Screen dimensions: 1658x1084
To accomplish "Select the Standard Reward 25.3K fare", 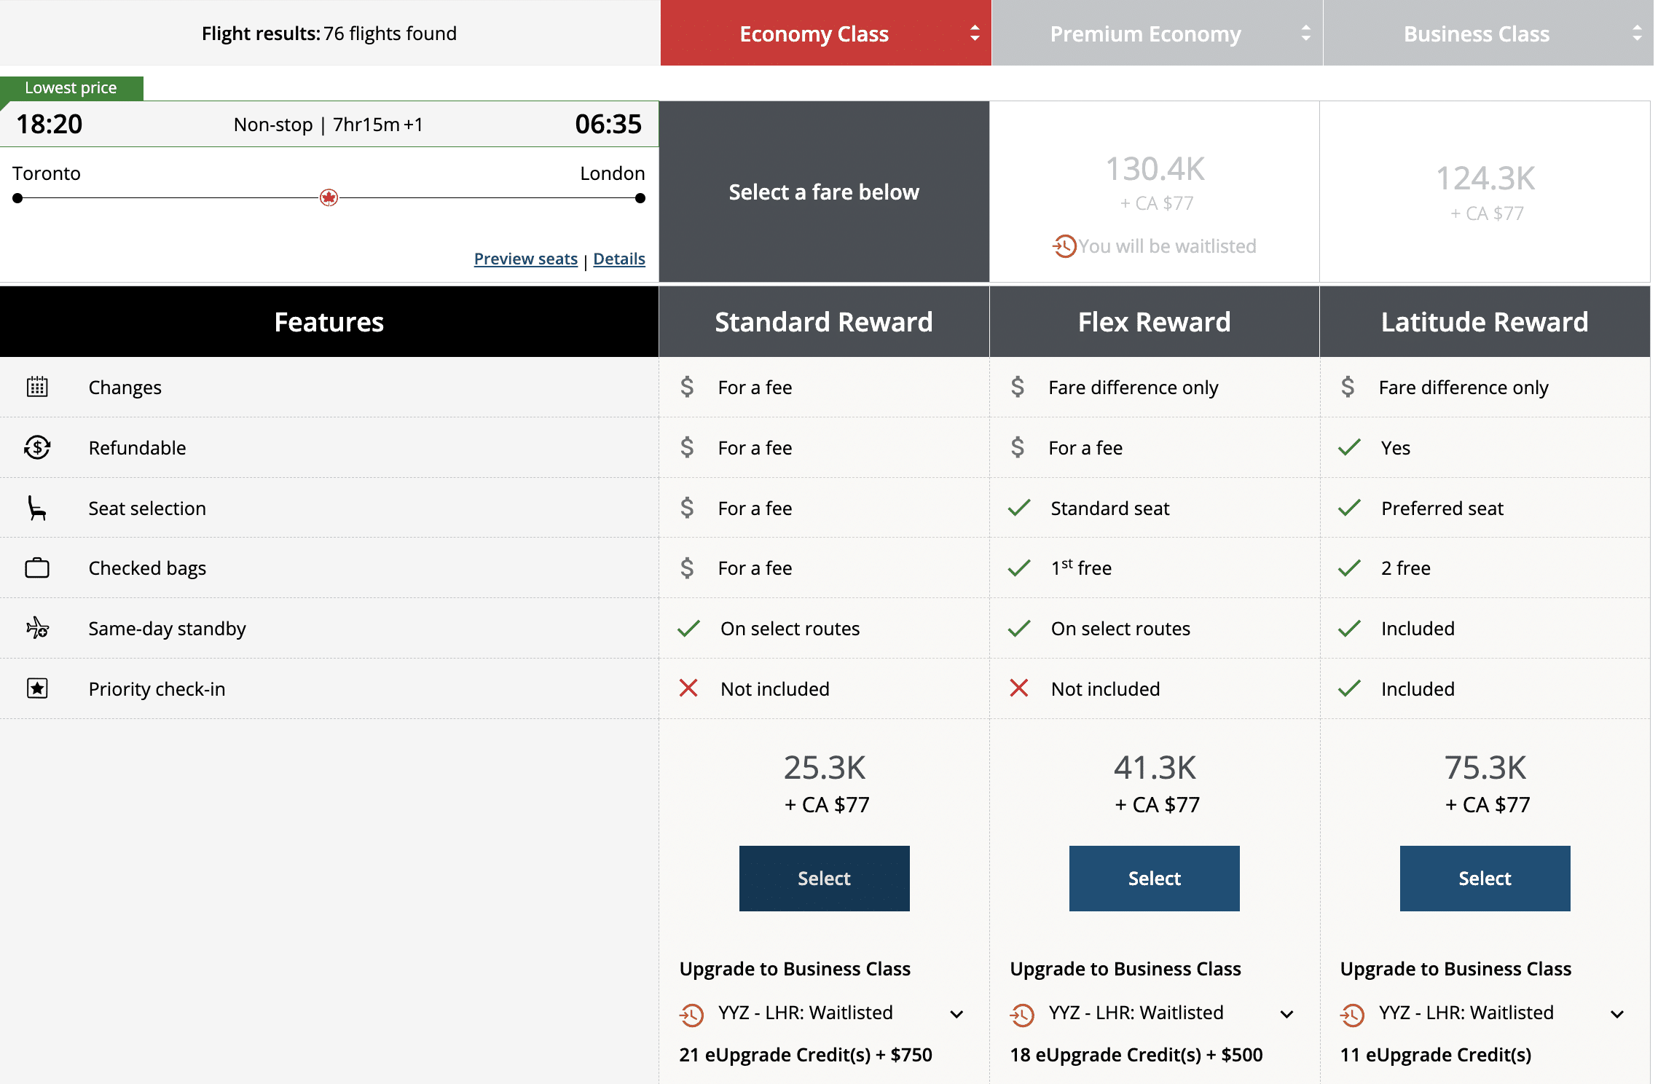I will pyautogui.click(x=824, y=879).
